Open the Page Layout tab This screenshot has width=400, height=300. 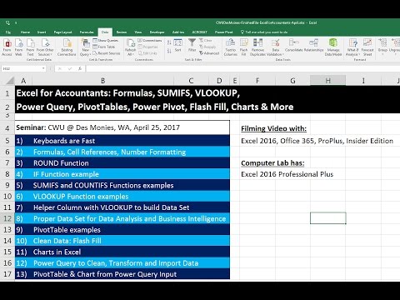[x=62, y=32]
